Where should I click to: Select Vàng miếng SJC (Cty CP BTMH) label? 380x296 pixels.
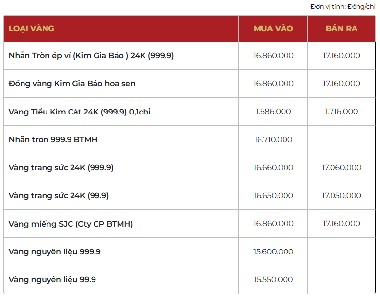coord(71,224)
